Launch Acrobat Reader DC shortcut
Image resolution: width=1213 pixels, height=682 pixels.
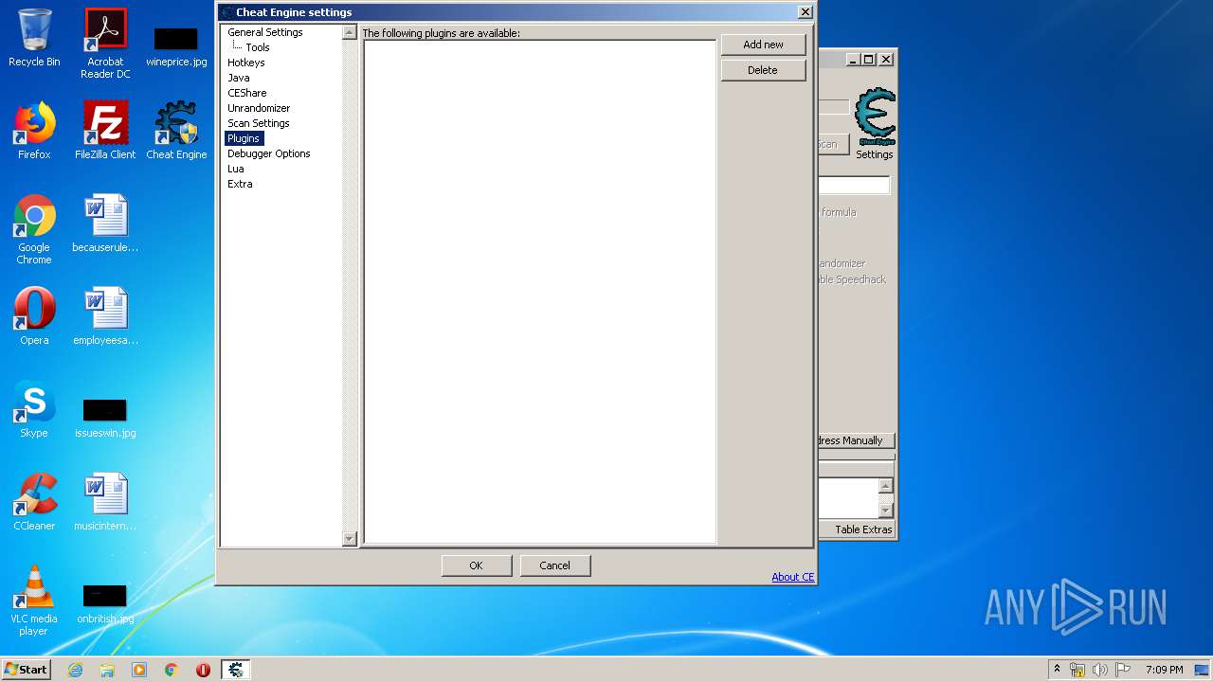(105, 44)
